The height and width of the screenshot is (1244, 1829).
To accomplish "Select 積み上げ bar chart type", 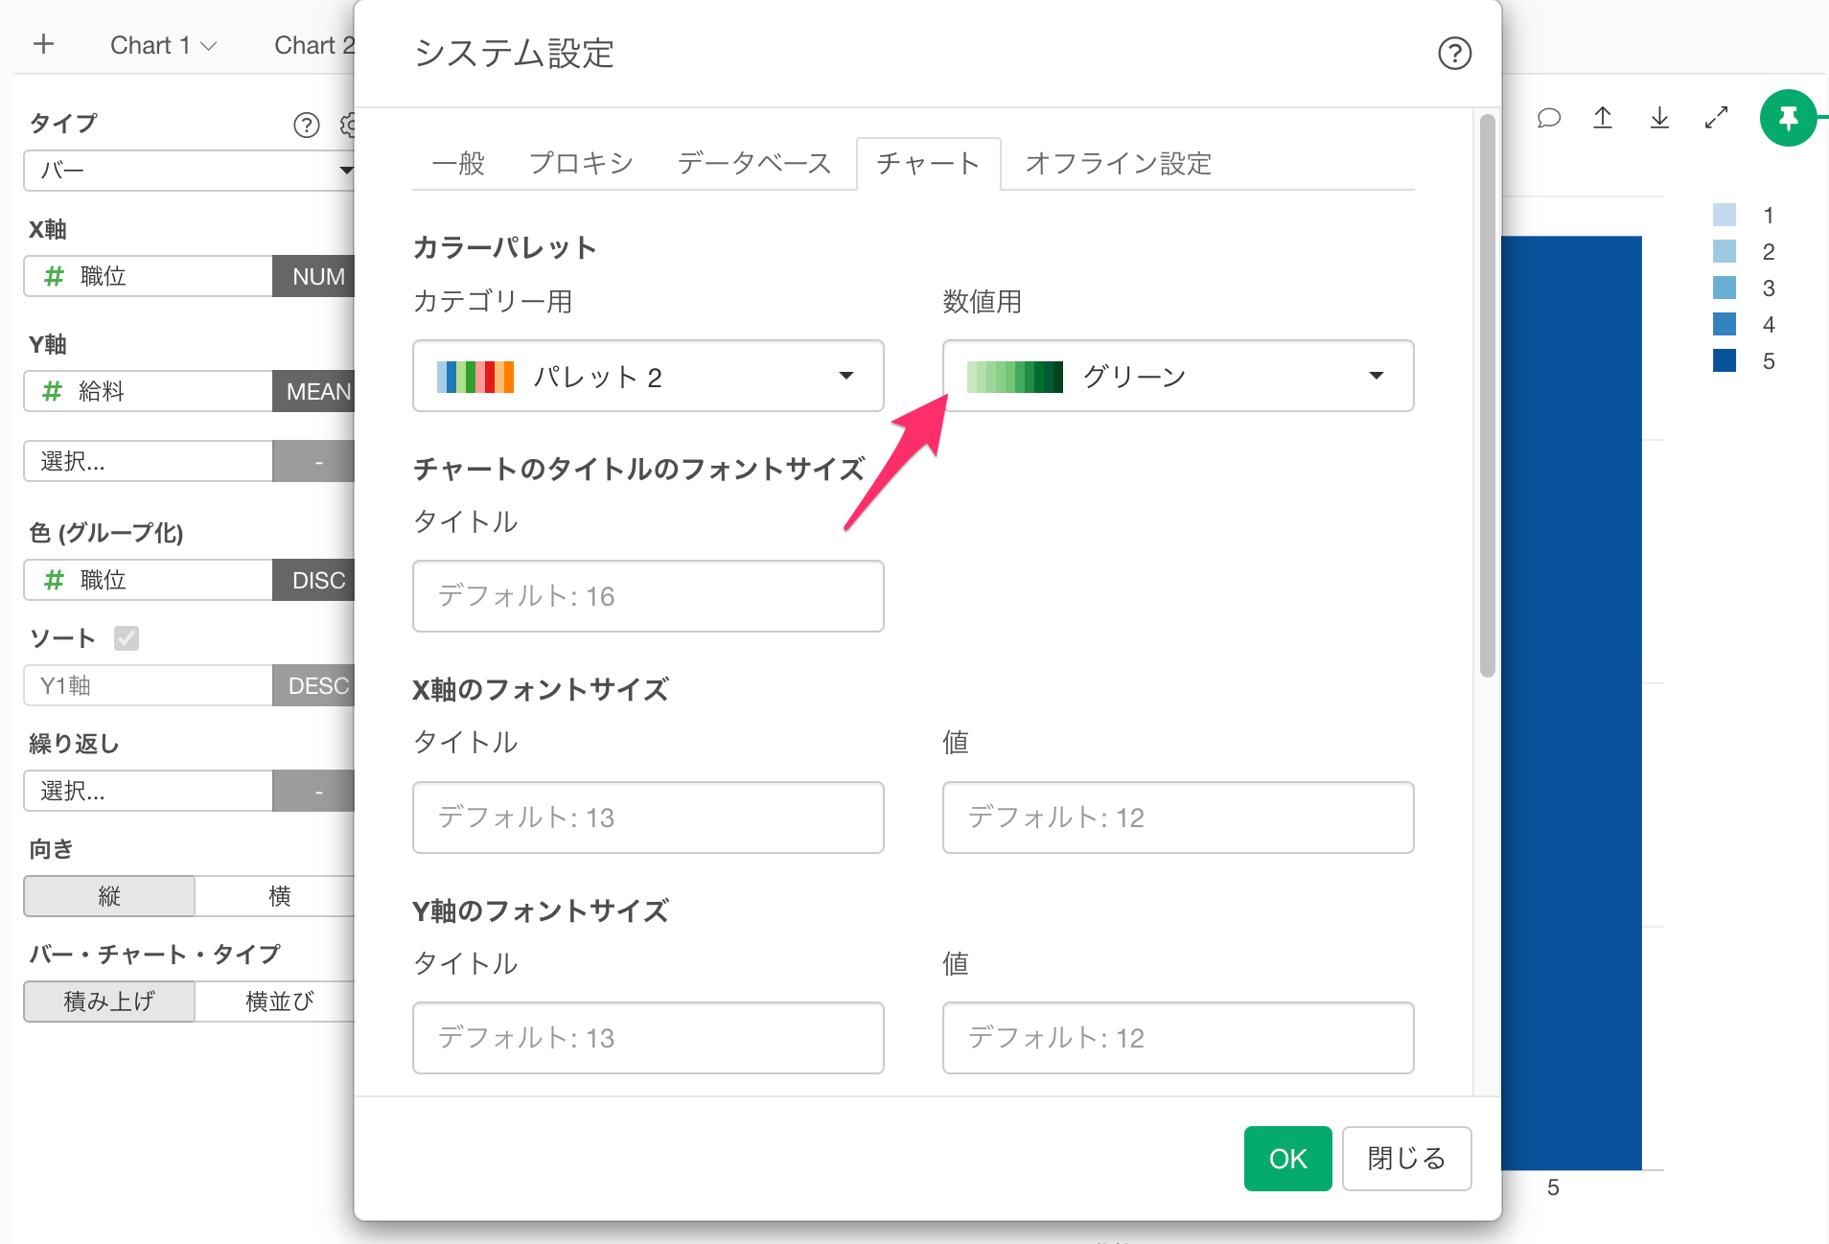I will [x=109, y=1002].
